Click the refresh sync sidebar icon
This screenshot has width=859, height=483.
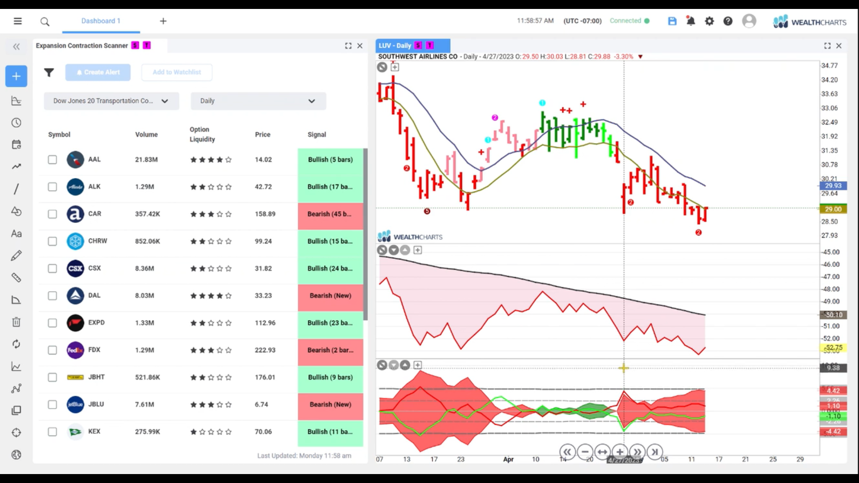(x=16, y=344)
